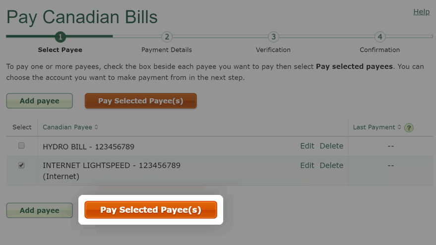Click step 4 Confirmation circle
This screenshot has width=436, height=245.
[x=380, y=37]
